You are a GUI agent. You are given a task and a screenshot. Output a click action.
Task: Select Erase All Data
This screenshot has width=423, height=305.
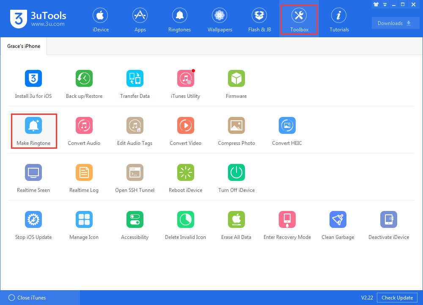[236, 225]
